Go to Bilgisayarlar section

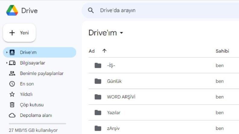(x=33, y=63)
